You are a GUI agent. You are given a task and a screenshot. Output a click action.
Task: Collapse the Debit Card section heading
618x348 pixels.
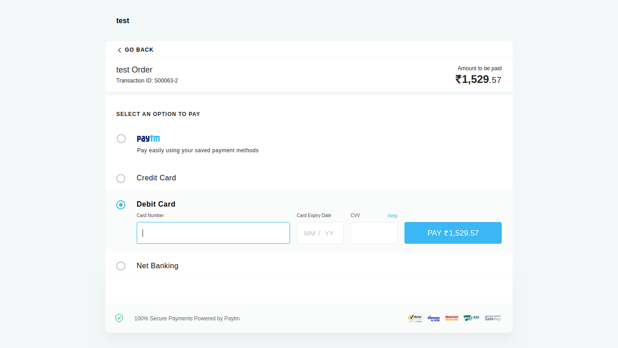pos(156,204)
